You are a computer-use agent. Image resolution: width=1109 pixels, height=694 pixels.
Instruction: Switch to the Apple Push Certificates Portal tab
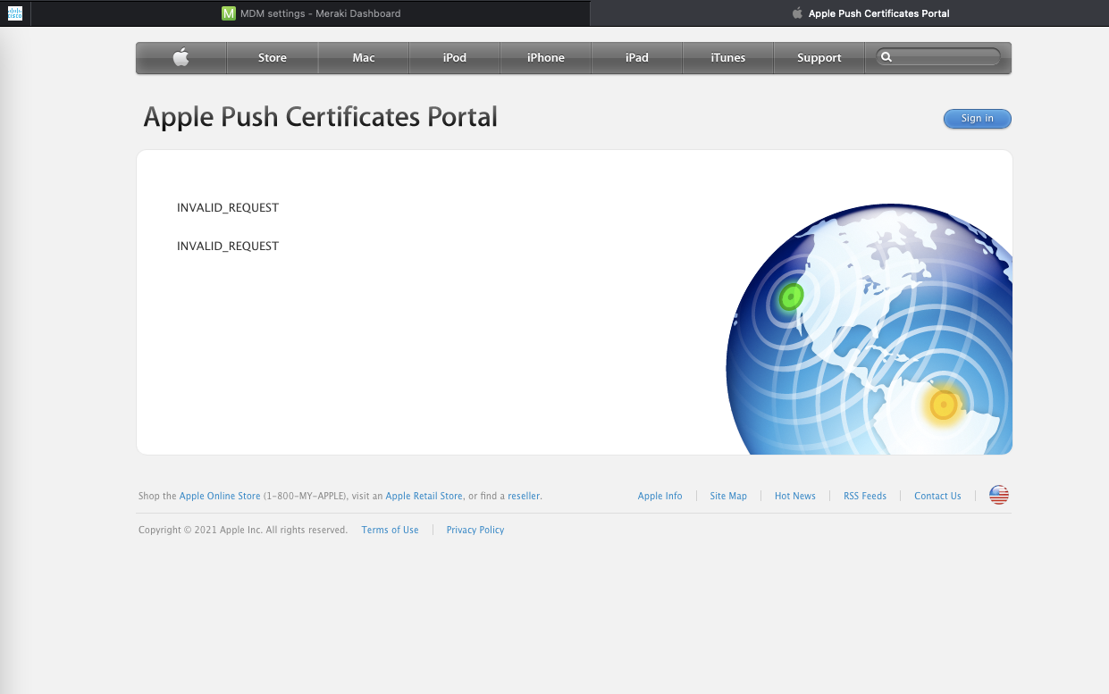(870, 13)
